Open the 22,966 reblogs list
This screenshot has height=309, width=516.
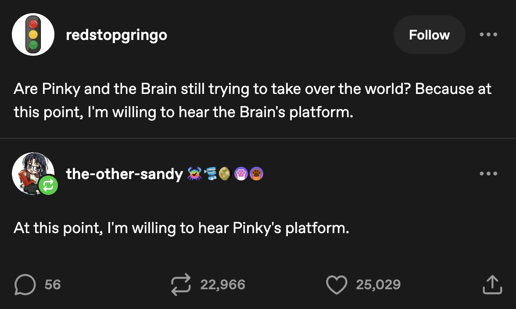(222, 285)
